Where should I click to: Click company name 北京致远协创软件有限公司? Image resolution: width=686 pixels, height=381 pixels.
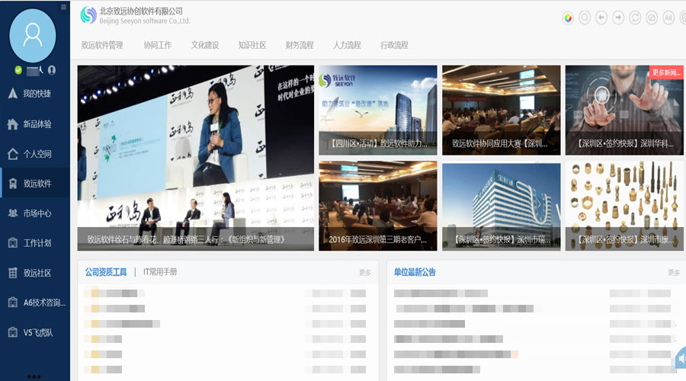click(x=141, y=11)
